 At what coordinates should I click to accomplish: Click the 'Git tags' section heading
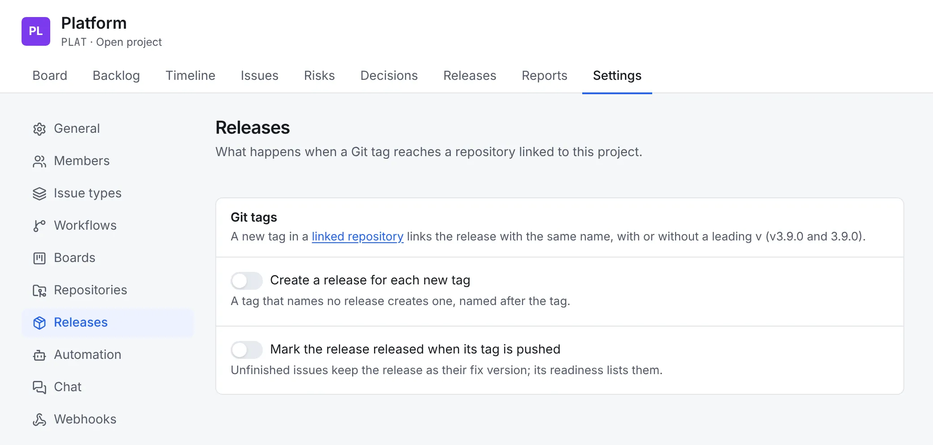click(x=254, y=218)
